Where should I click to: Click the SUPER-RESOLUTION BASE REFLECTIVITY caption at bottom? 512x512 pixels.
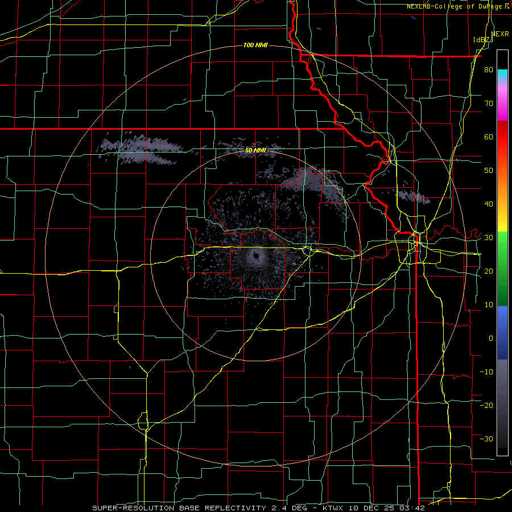pos(179,508)
